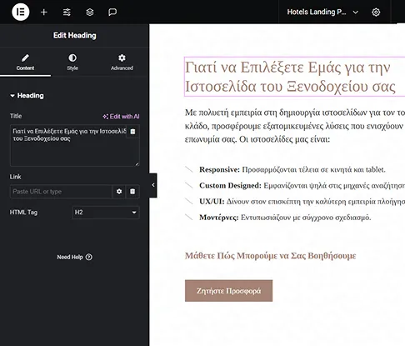This screenshot has width=405, height=346.
Task: Collapse the Heading section
Action: click(27, 96)
